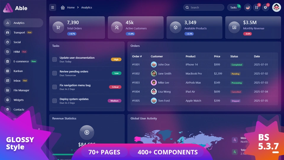The height and width of the screenshot is (160, 284).
Task: Click the Monthly Revenue chart icon
Action: click(x=234, y=27)
